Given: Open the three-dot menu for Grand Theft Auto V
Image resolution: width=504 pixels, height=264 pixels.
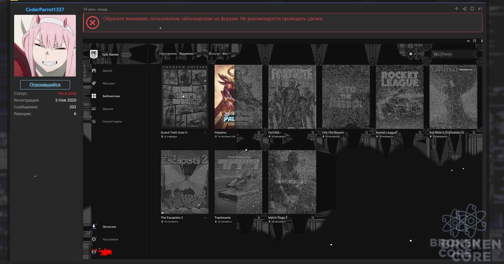Looking at the screenshot, I should pyautogui.click(x=205, y=132).
